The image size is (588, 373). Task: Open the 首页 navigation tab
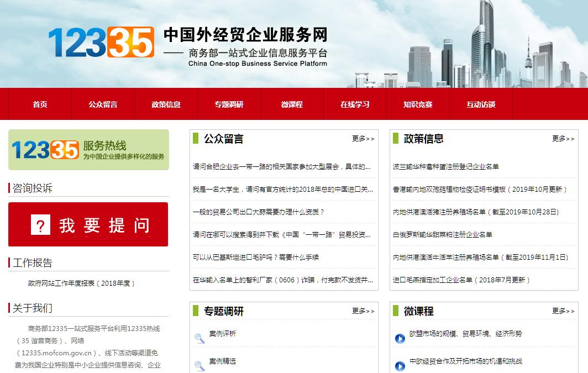[40, 104]
